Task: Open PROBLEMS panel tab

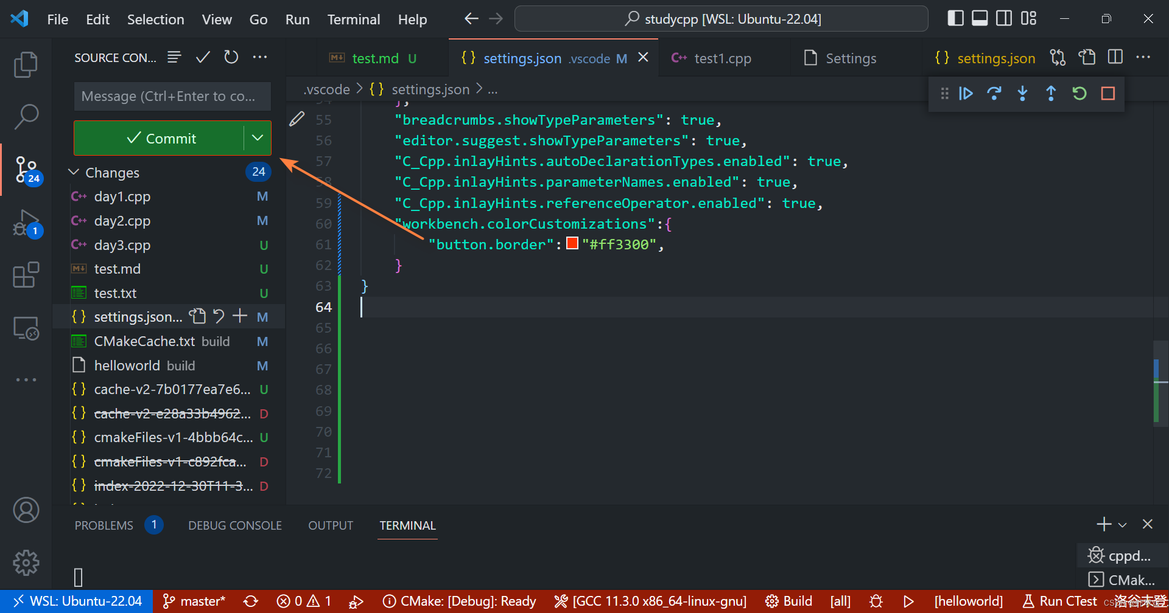Action: 104,525
